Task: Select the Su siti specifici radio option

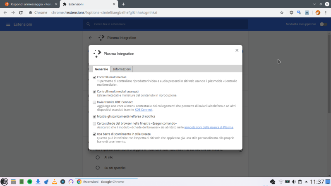Action: pos(98,168)
